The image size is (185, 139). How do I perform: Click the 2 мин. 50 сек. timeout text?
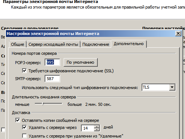[x=98, y=104]
